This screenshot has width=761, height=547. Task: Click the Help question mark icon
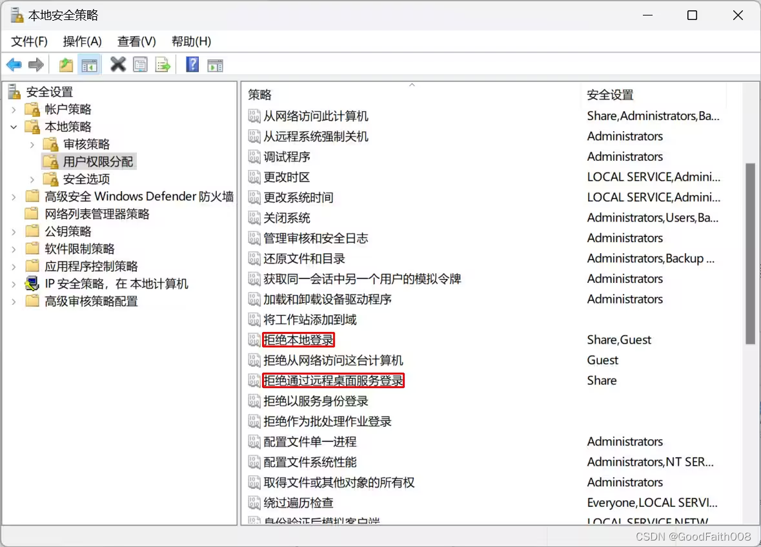pos(193,65)
